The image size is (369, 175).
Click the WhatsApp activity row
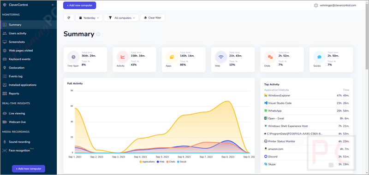click(307, 111)
